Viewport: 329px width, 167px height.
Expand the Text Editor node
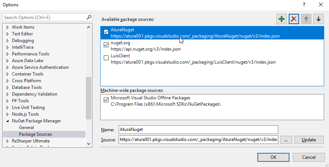tap(7, 34)
